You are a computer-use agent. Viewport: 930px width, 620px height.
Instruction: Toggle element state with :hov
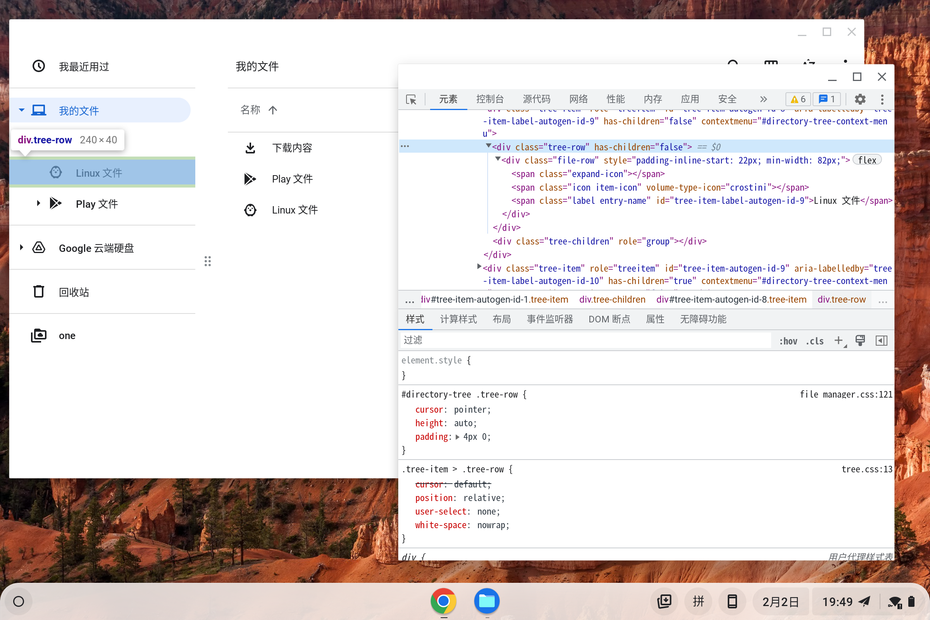tap(788, 341)
